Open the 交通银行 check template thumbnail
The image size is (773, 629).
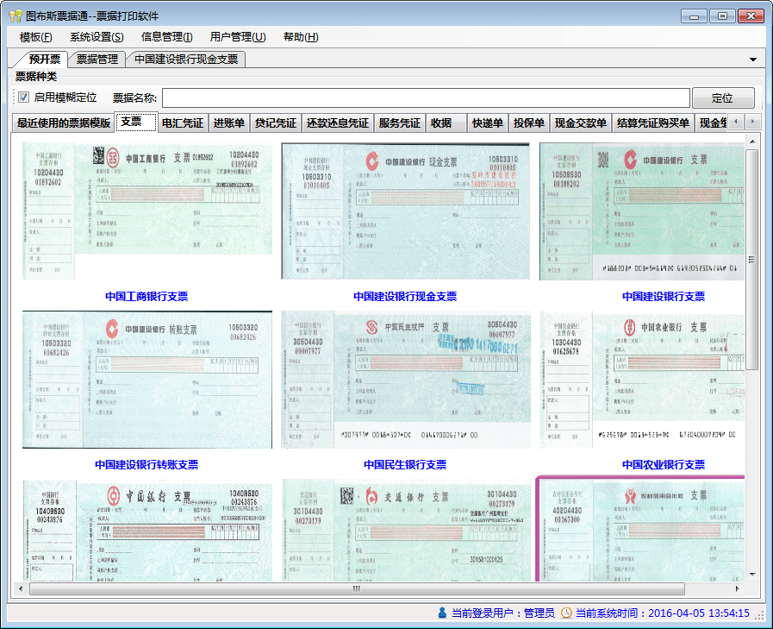pyautogui.click(x=405, y=531)
